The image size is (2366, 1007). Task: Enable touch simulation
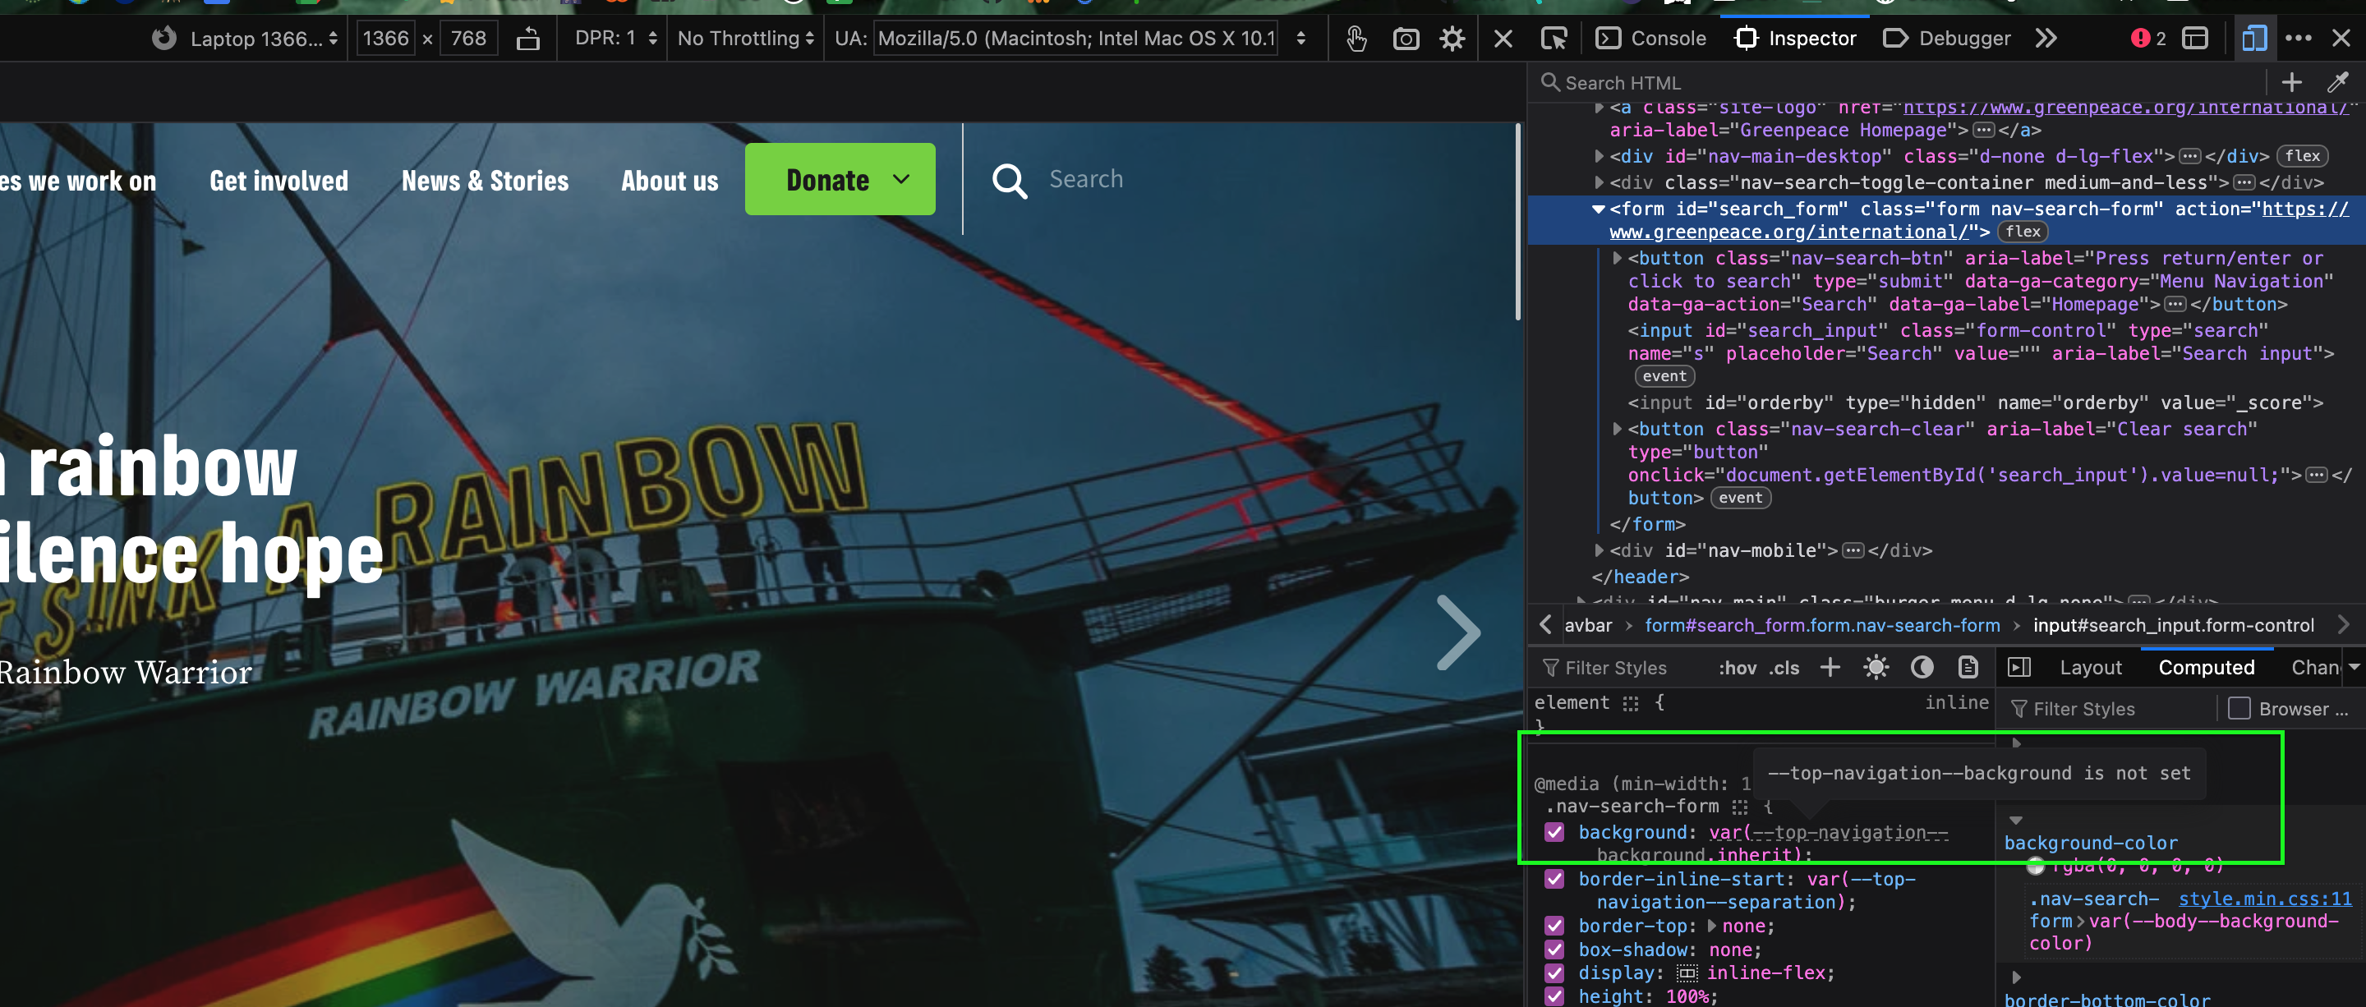pyautogui.click(x=1356, y=39)
